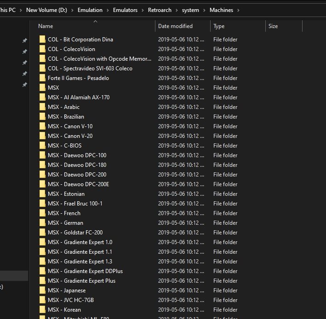Click the MSX - Goldstar FC-200 folder icon
Viewport: 326px width, 319px height.
click(42, 232)
